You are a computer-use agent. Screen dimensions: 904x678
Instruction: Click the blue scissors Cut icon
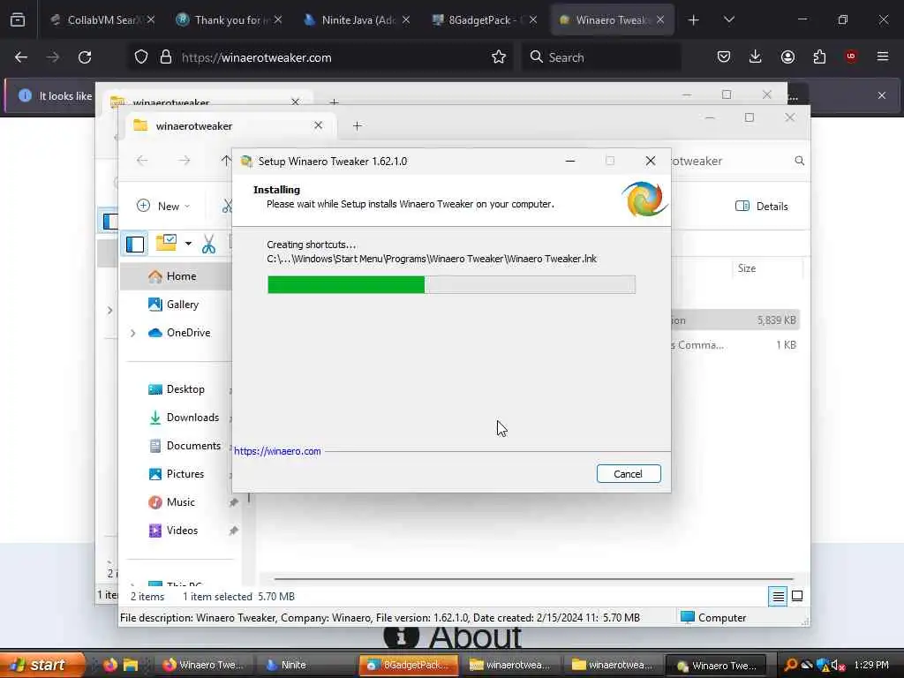click(x=208, y=244)
